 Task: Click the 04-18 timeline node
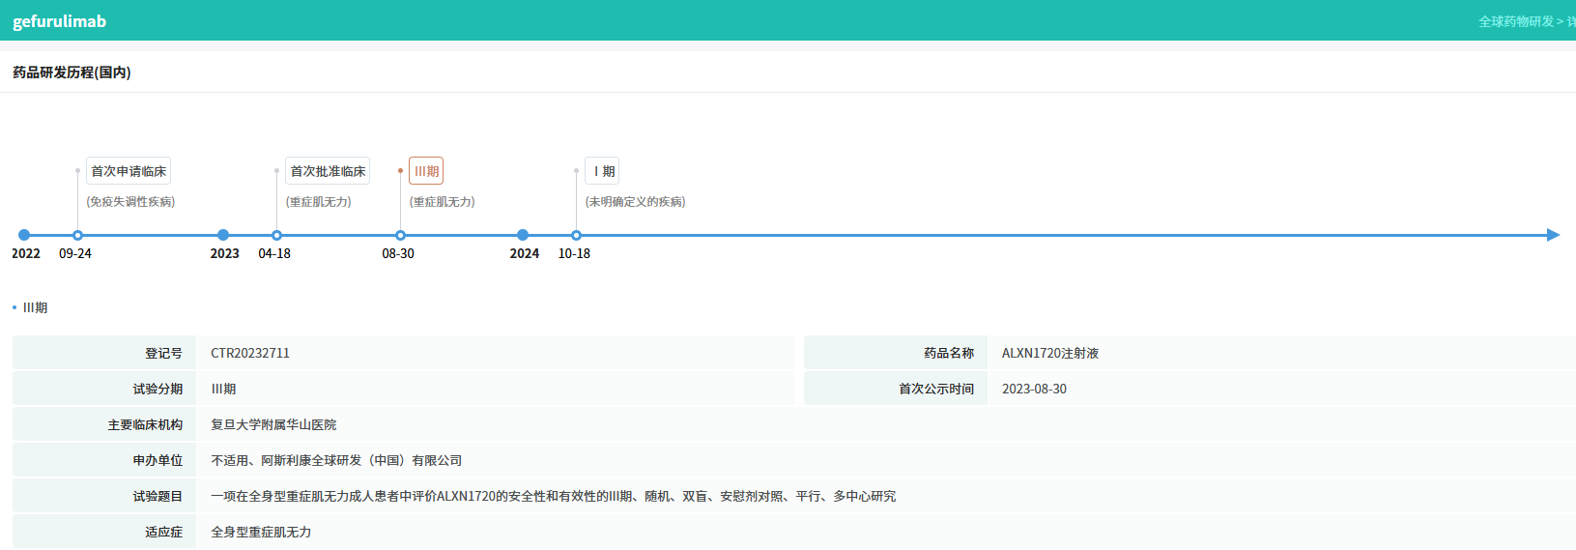coord(276,235)
